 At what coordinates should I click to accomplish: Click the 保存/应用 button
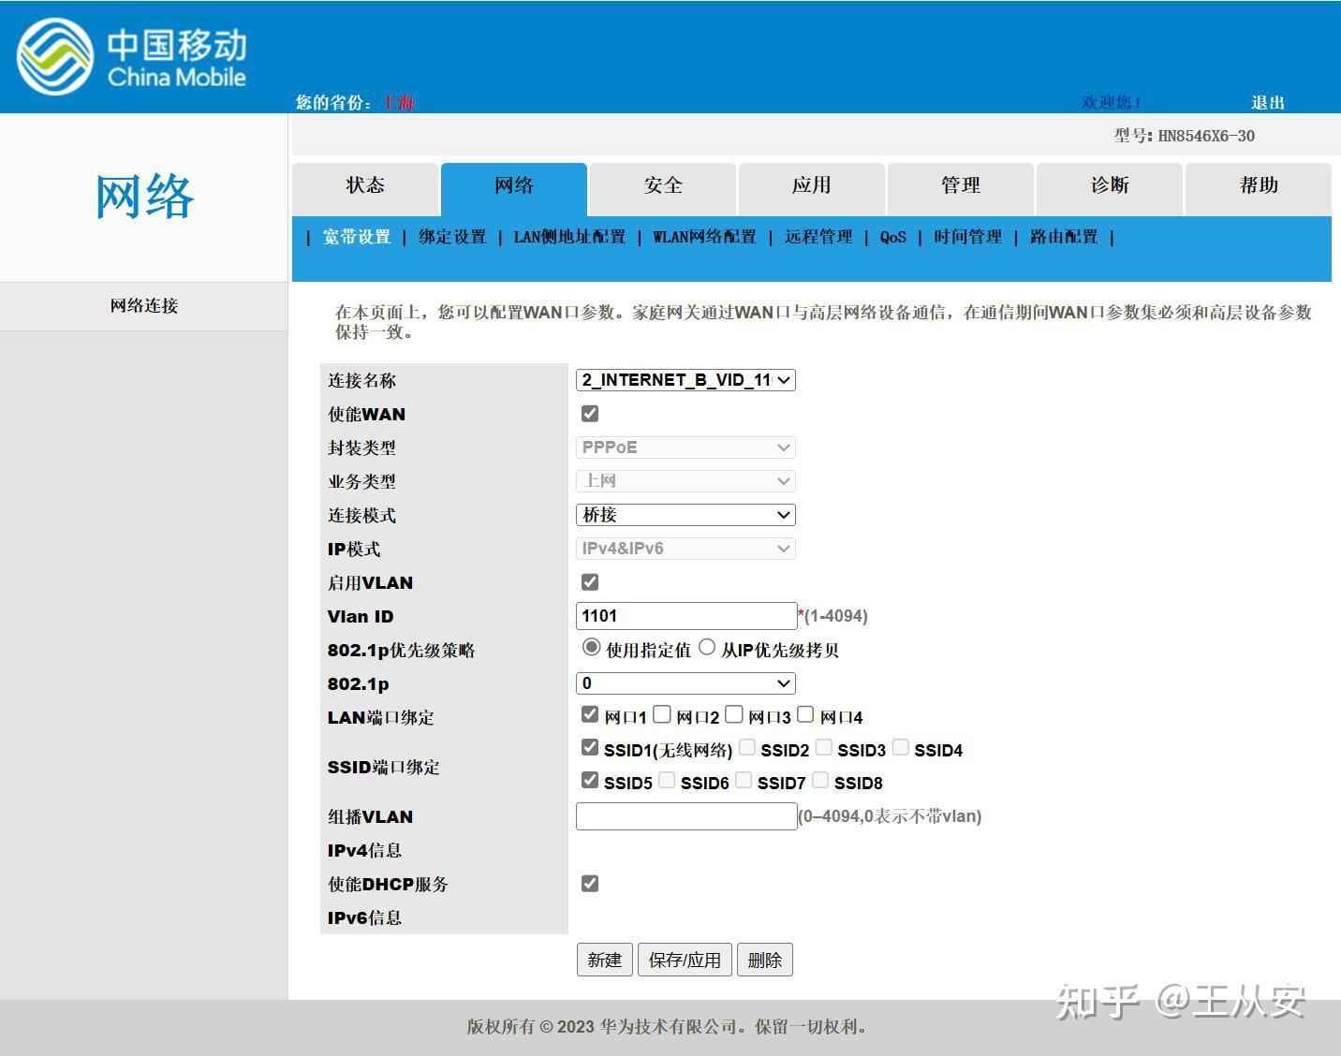[x=685, y=960]
